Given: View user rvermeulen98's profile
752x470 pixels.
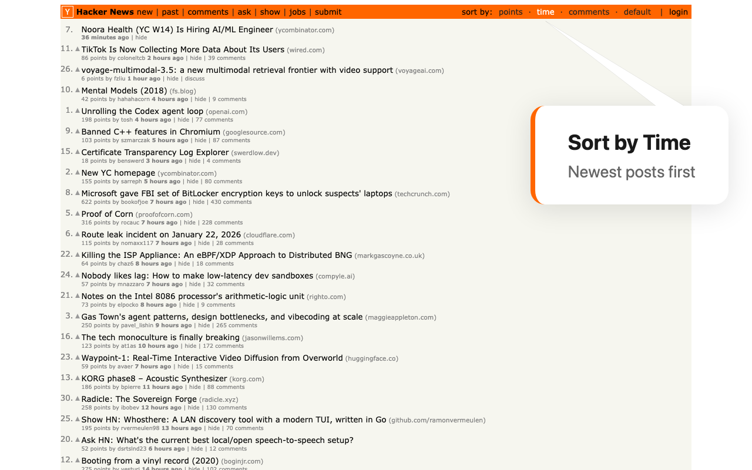Looking at the screenshot, I should pyautogui.click(x=140, y=428).
